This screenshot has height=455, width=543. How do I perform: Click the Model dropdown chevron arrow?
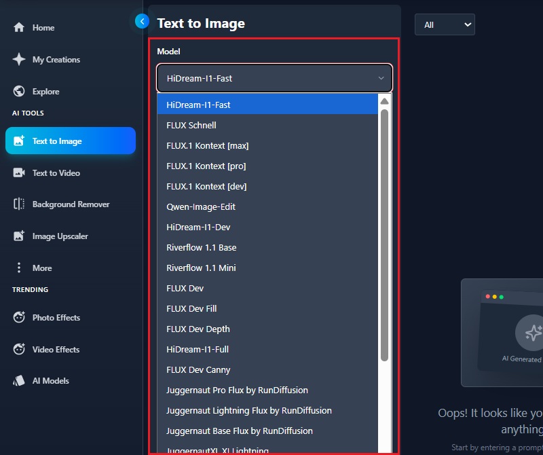pyautogui.click(x=381, y=78)
